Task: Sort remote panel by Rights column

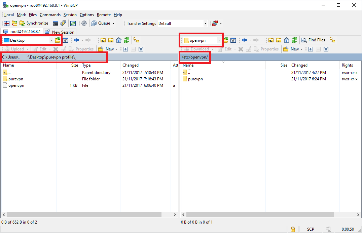Action: click(x=350, y=65)
